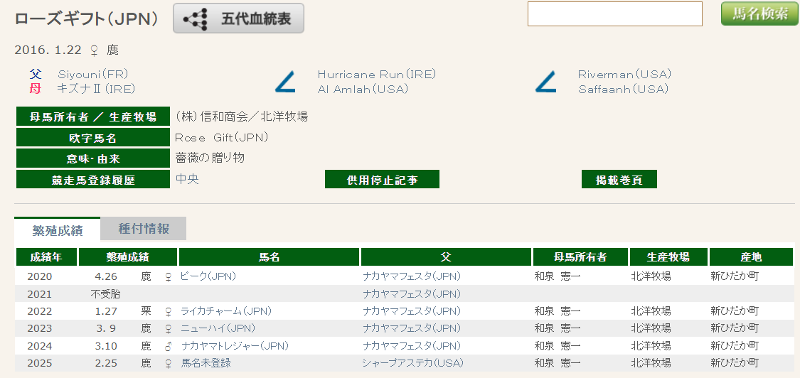Click the ローズギフト(JPN) page title
The height and width of the screenshot is (378, 800).
(86, 19)
